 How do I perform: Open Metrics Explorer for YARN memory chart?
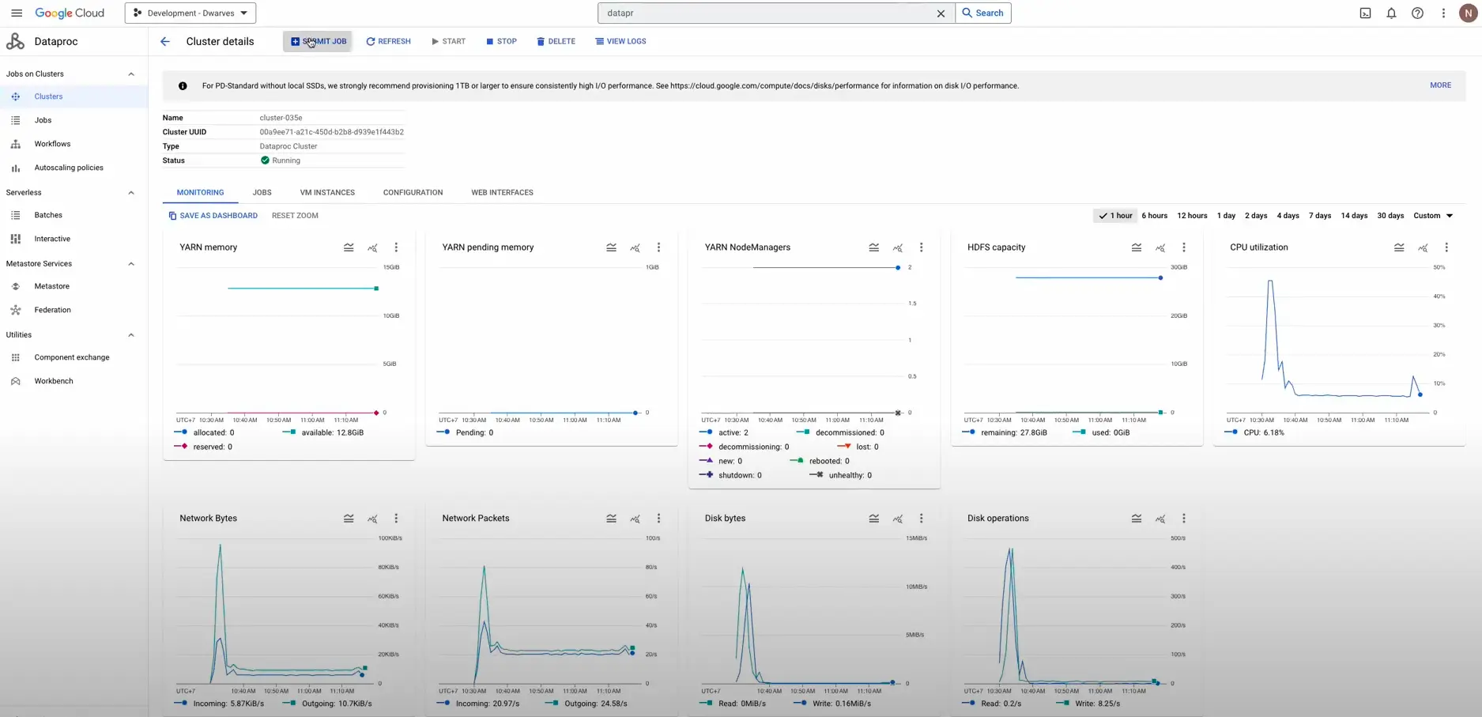coord(372,247)
